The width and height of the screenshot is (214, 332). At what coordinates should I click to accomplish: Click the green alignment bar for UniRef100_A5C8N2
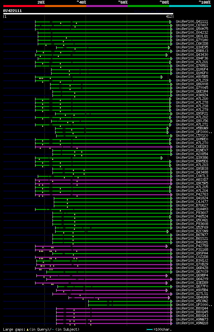[x=130, y=301]
